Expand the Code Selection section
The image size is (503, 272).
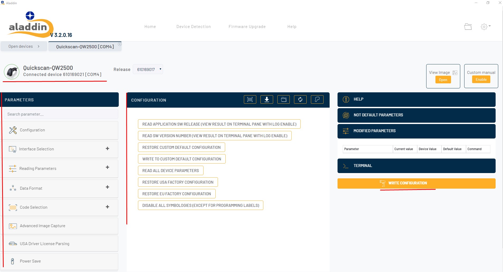click(x=107, y=207)
